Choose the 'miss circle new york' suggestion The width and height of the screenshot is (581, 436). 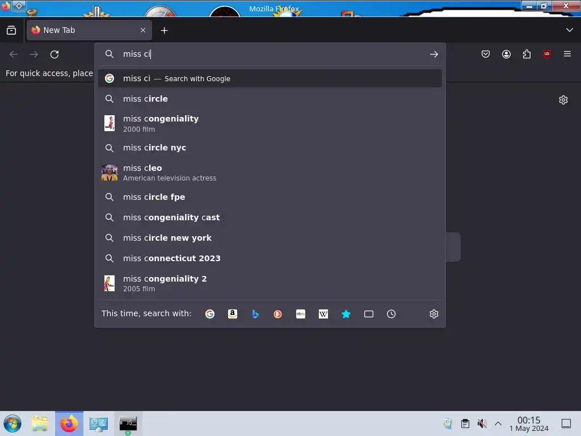[270, 238]
